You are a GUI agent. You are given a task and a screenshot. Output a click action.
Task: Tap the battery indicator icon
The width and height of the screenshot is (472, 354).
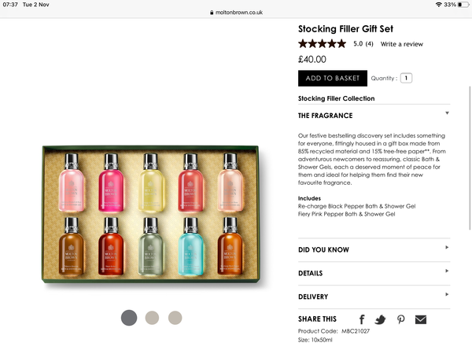pos(461,5)
